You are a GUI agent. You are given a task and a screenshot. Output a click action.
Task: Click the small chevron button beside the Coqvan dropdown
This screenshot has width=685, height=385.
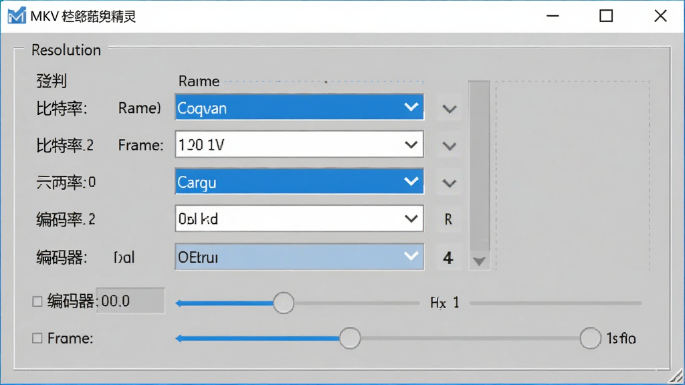(x=449, y=108)
